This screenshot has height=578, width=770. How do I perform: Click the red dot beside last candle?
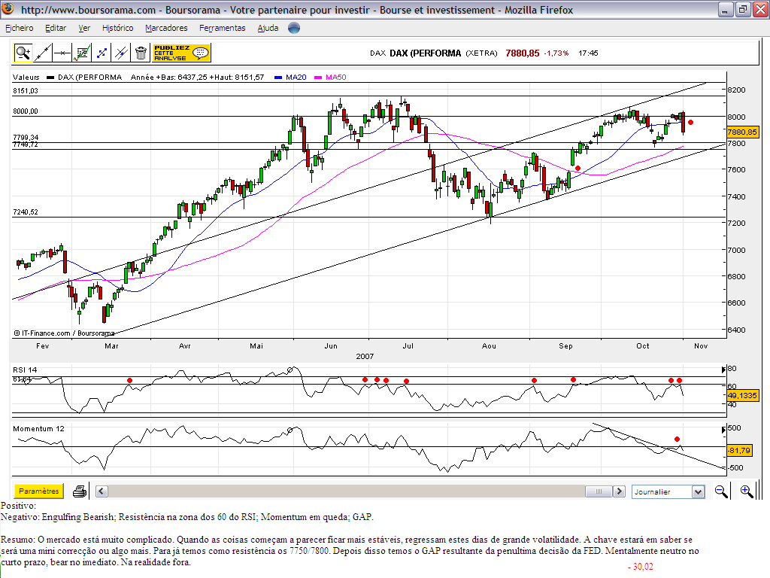691,123
